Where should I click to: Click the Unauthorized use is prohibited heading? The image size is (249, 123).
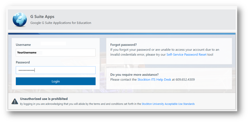[x=44, y=99]
